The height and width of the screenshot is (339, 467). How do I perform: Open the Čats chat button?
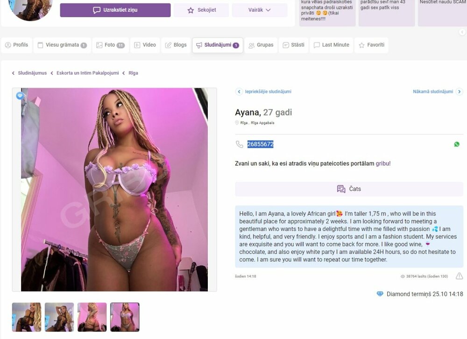(x=349, y=189)
